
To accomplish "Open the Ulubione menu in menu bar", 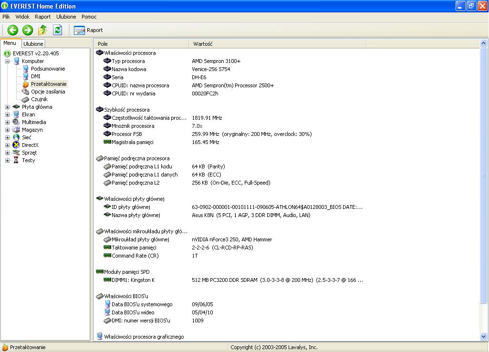I will (66, 17).
